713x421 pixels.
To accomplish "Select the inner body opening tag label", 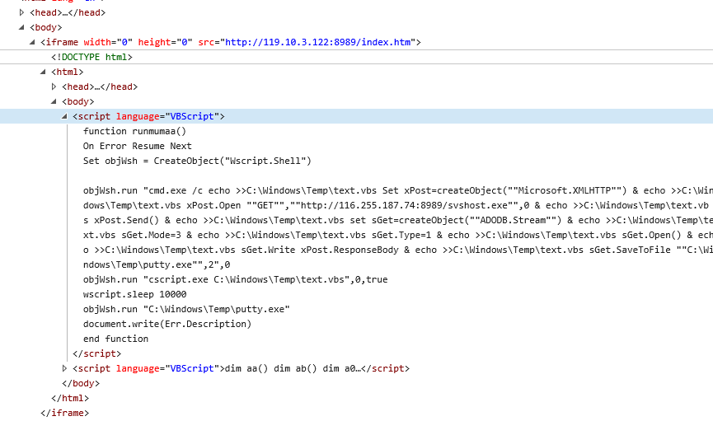I will click(77, 101).
